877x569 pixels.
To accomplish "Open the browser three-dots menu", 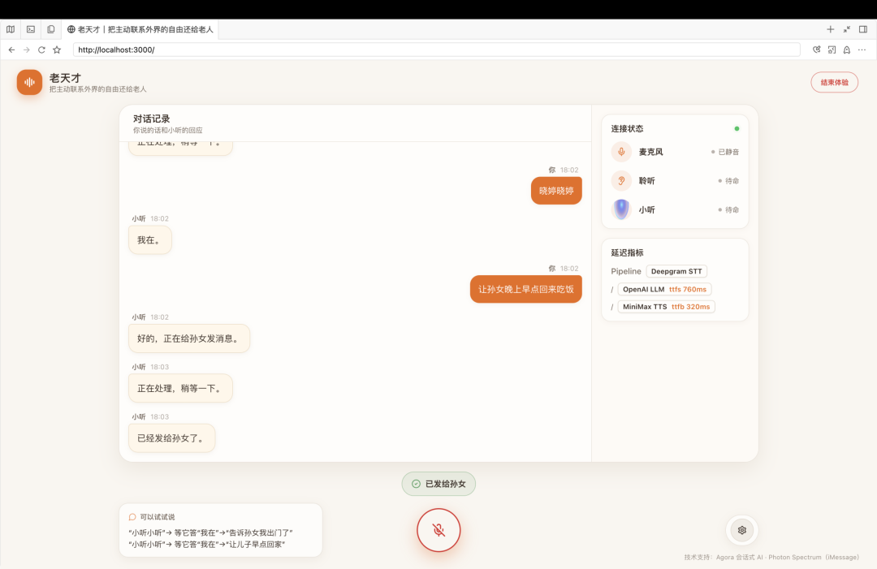I will (862, 50).
